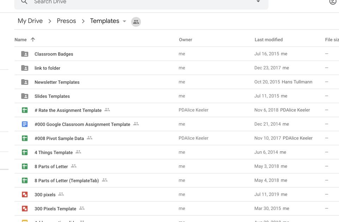This screenshot has height=222, width=339.
Task: Select #008 Pivot Sample Data file
Action: click(59, 138)
